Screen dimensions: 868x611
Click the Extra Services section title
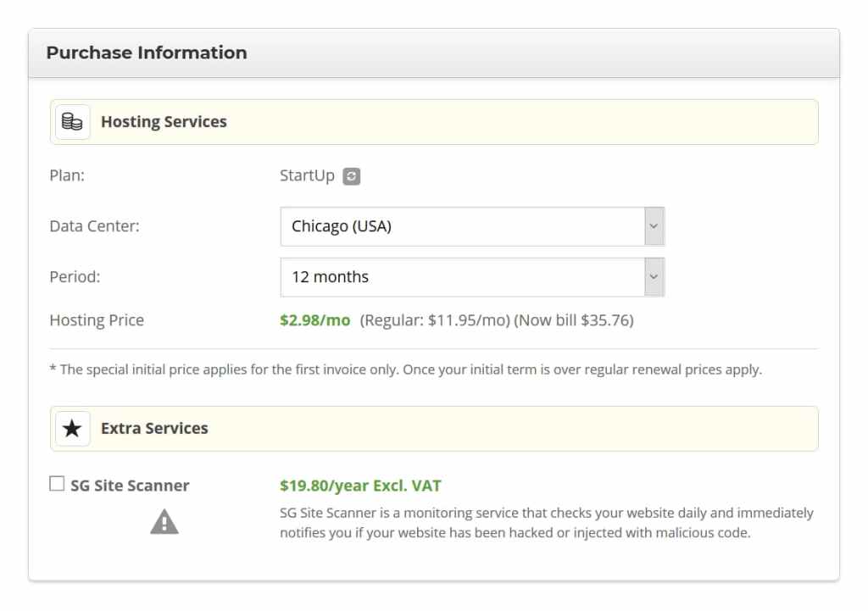[154, 429]
